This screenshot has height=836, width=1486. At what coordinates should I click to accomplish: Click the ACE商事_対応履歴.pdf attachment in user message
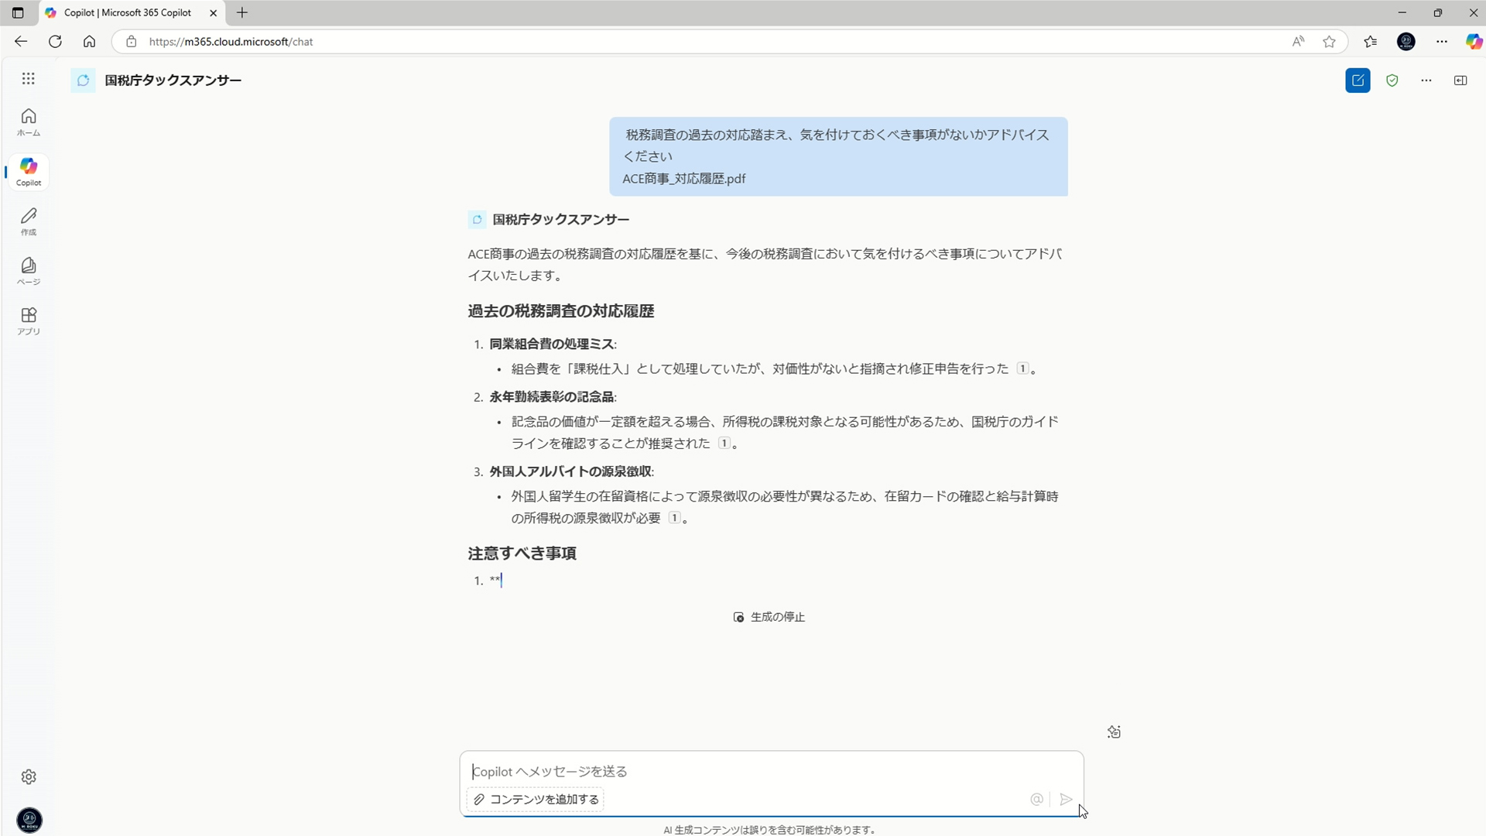(x=683, y=179)
